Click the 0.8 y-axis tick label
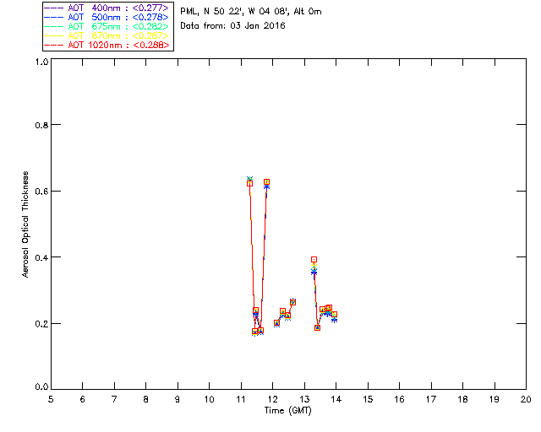 pos(41,125)
